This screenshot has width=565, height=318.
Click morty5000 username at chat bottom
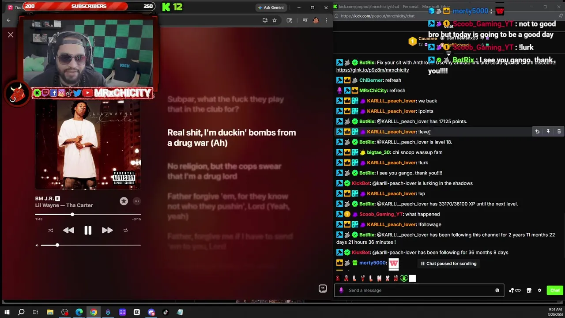(x=373, y=263)
